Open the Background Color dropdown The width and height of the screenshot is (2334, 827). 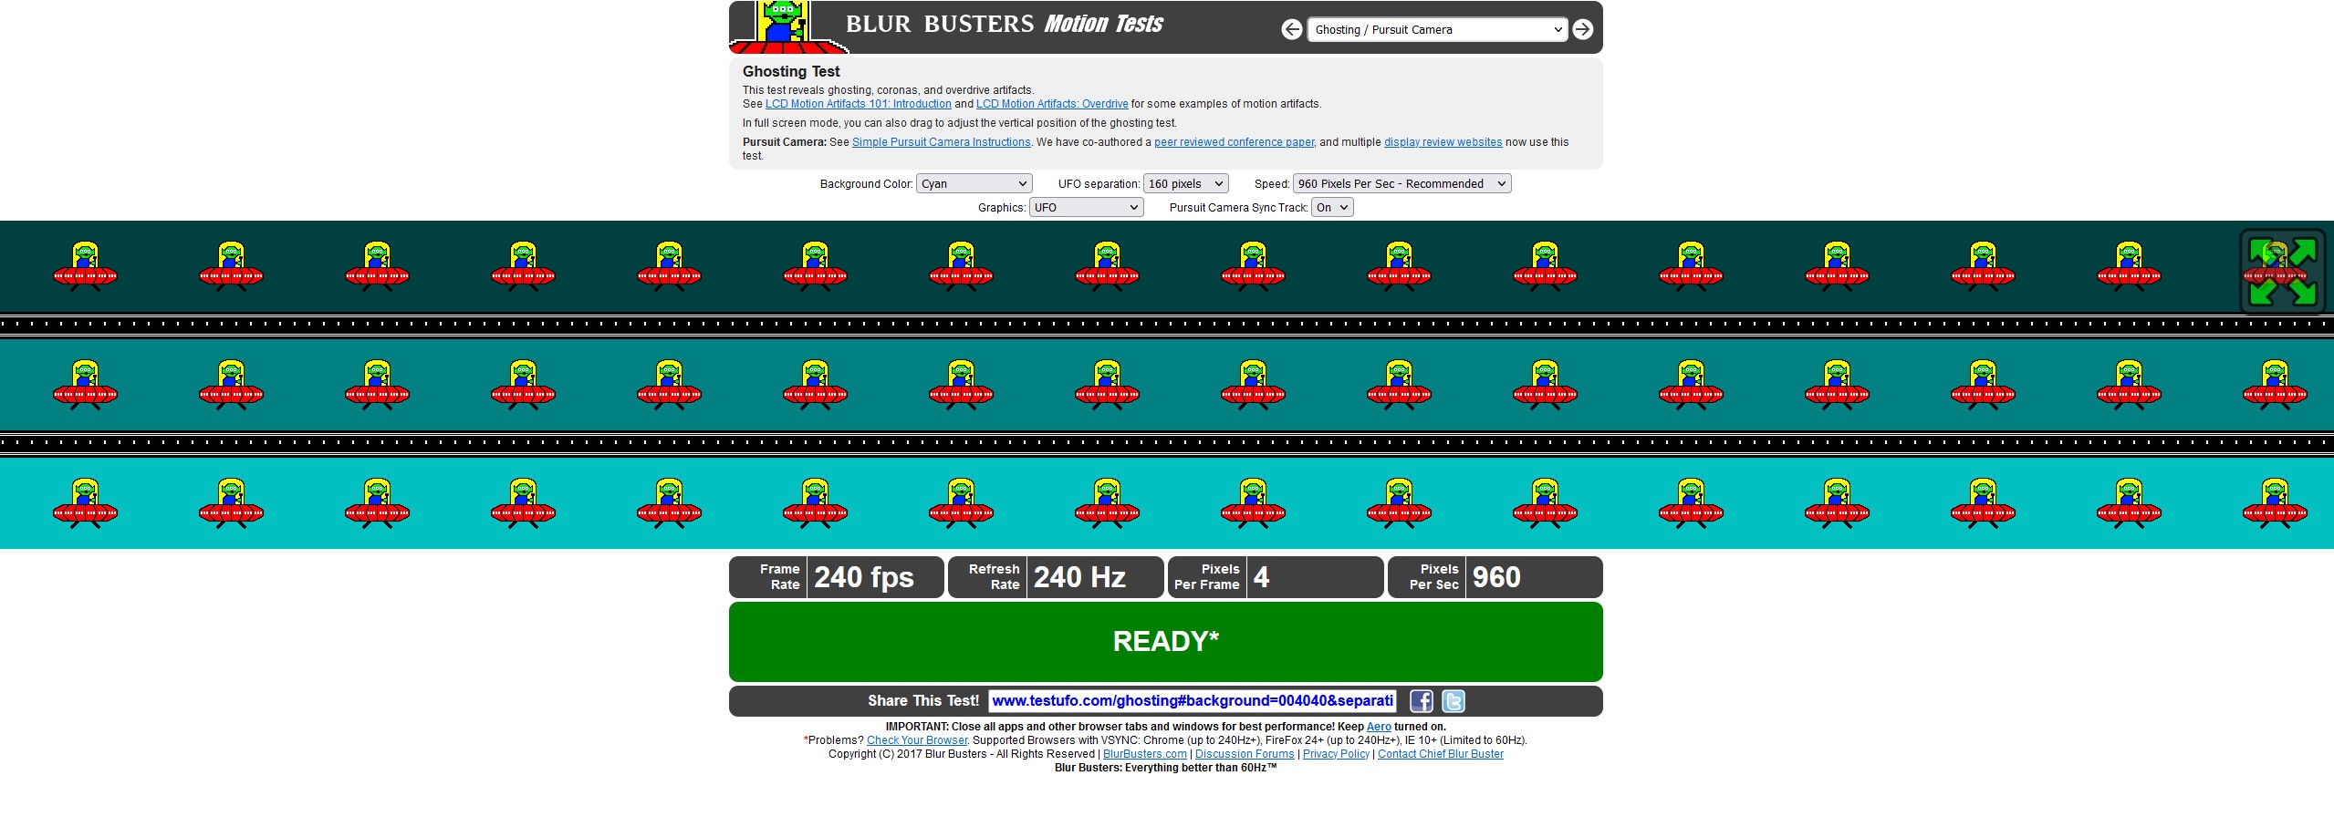974,184
